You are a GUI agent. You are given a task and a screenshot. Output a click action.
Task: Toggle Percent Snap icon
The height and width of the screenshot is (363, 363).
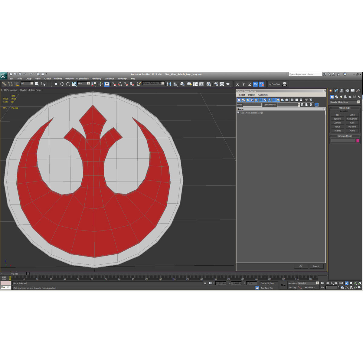126,84
